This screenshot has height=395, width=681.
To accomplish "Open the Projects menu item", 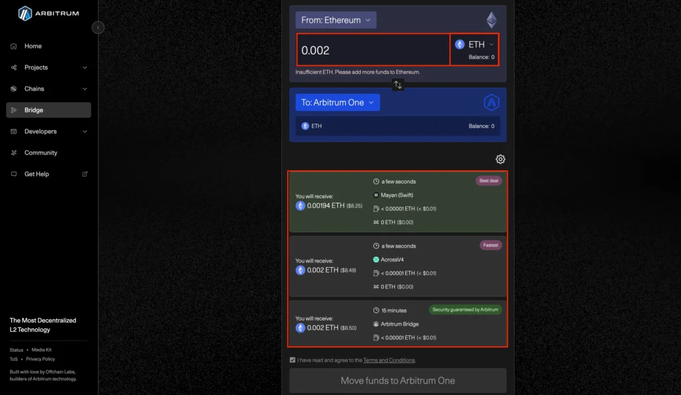I will (x=49, y=67).
